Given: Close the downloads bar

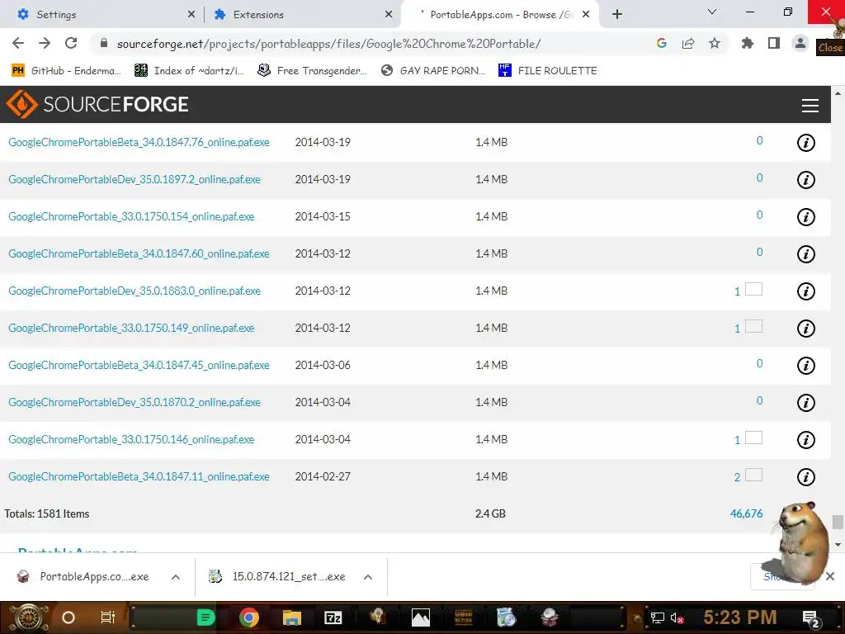Looking at the screenshot, I should point(830,577).
